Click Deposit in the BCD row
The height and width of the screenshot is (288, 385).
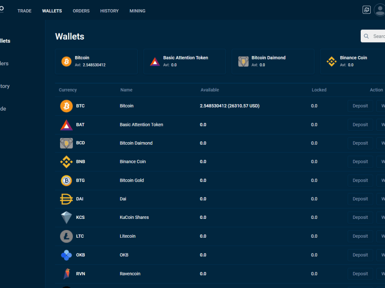tap(360, 143)
